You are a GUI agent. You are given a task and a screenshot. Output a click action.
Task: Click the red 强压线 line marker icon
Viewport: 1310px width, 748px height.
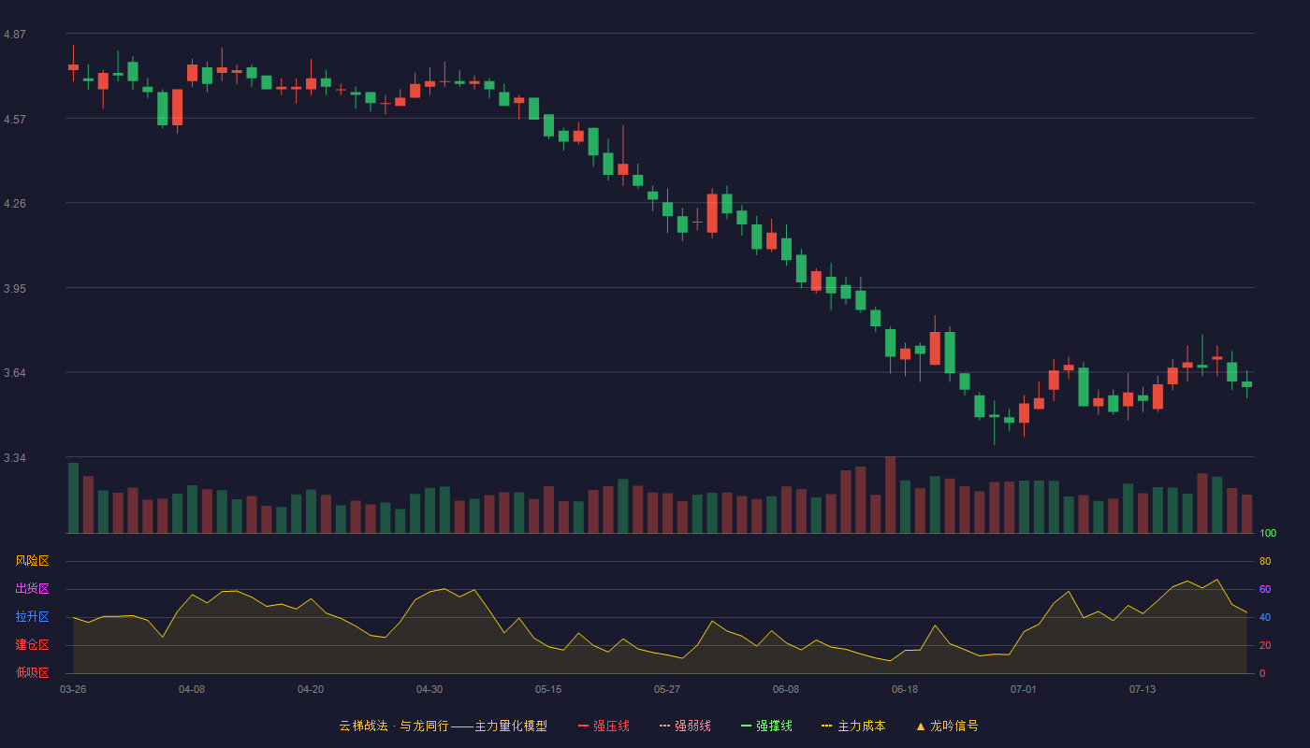[x=584, y=726]
